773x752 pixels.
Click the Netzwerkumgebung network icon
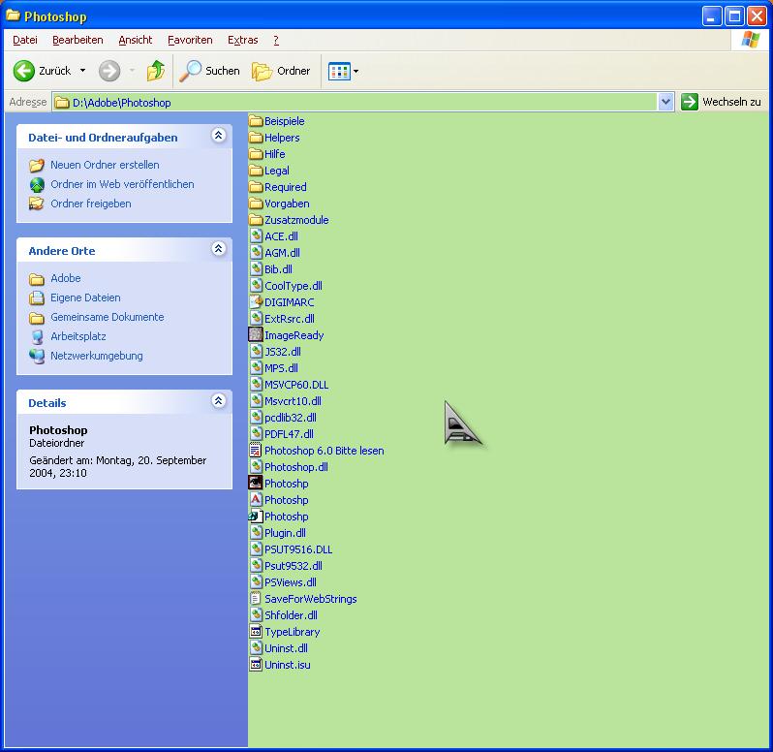click(37, 356)
